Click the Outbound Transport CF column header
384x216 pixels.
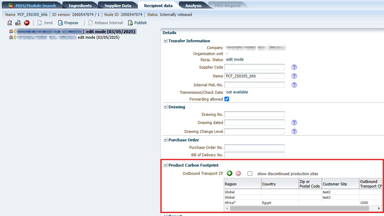click(370, 184)
